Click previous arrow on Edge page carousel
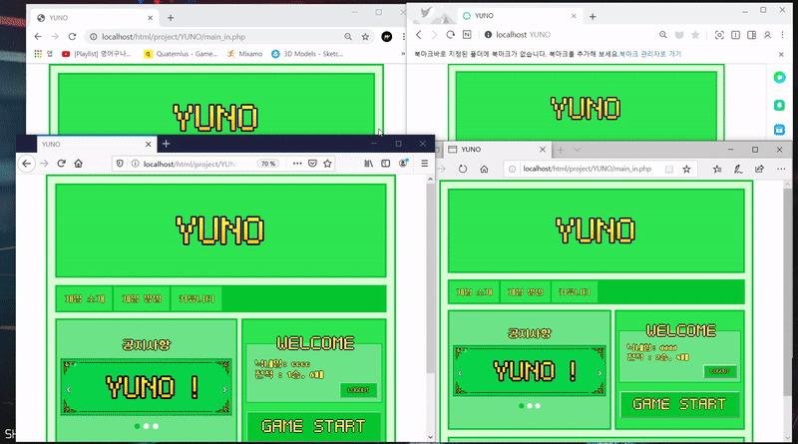This screenshot has height=444, width=798. point(460,373)
